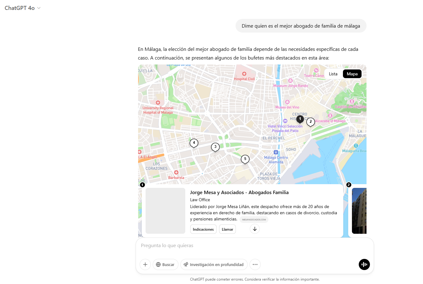
Task: Click the 'Law Office' category text
Action: 200,200
